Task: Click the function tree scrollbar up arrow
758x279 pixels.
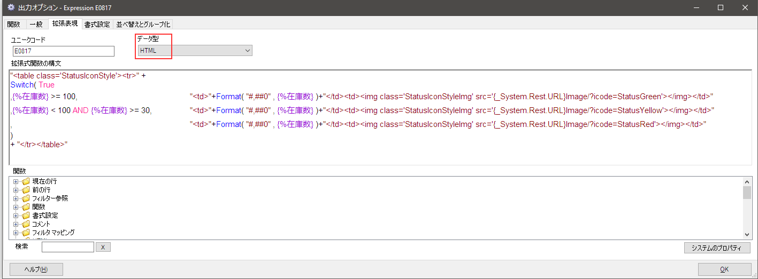Action: (747, 182)
